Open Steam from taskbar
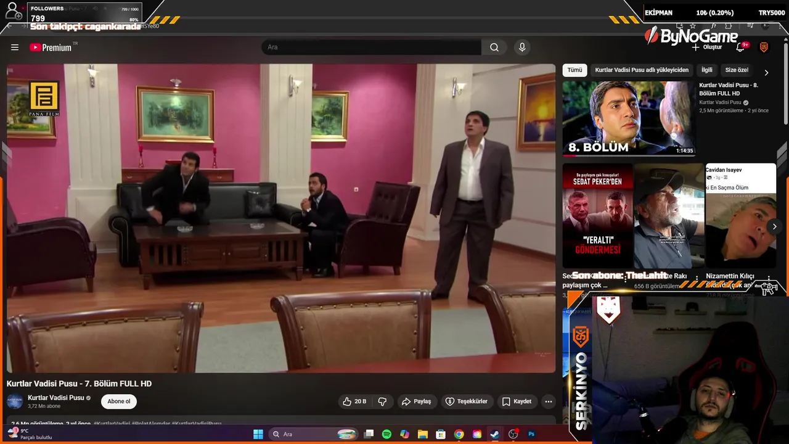The image size is (789, 444). pos(494,434)
